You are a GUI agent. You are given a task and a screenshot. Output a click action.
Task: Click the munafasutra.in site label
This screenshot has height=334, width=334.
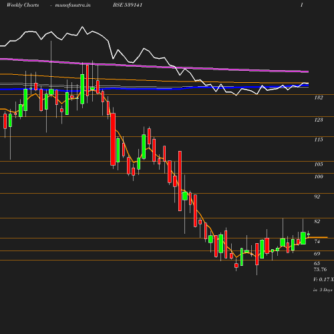73,5
